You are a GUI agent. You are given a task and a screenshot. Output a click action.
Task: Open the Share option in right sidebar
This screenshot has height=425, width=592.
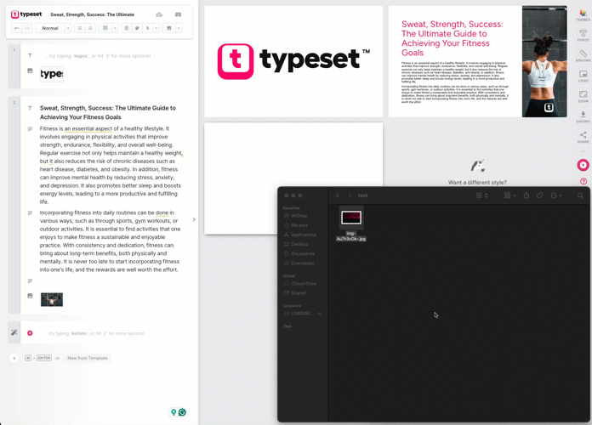(x=583, y=137)
